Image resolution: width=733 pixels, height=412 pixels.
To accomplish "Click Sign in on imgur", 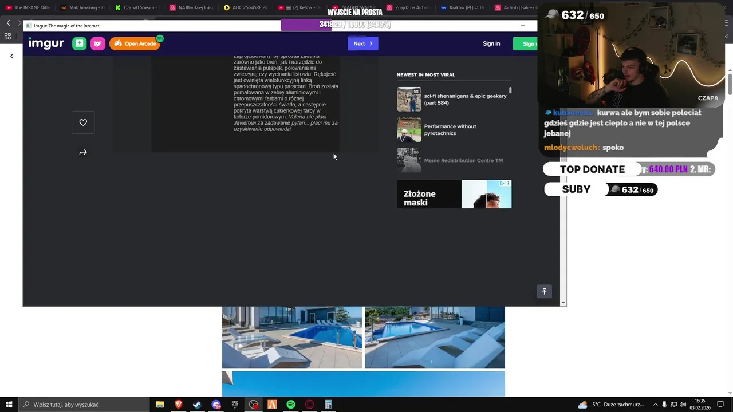I will (x=491, y=43).
